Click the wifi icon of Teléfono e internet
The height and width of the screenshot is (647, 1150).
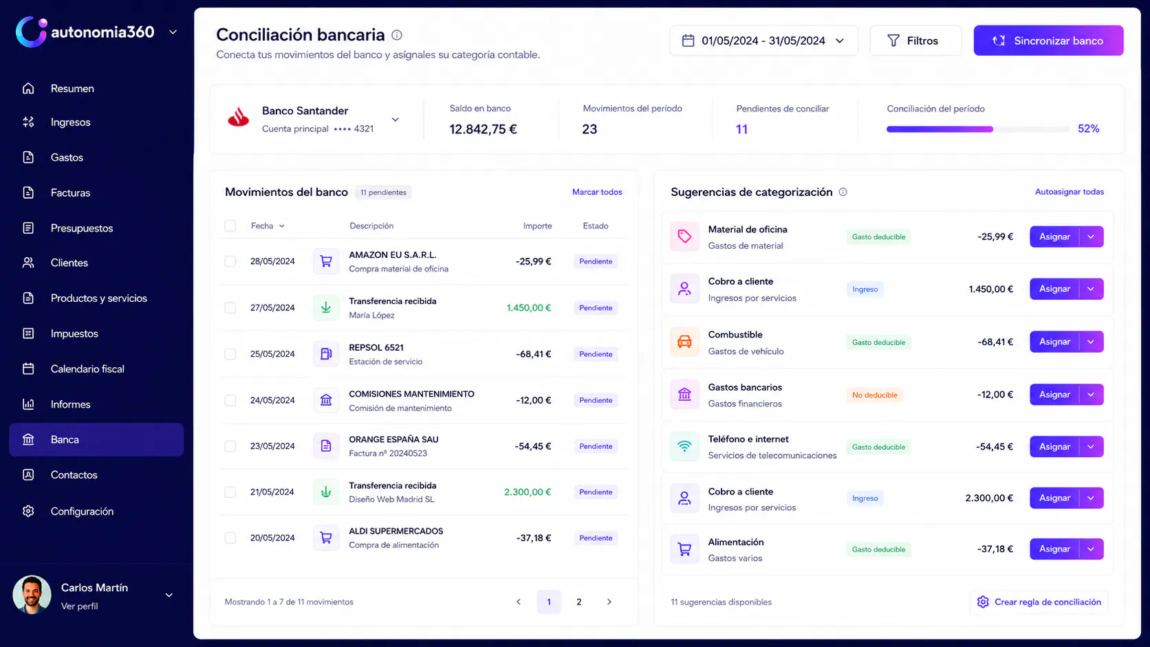click(x=684, y=446)
